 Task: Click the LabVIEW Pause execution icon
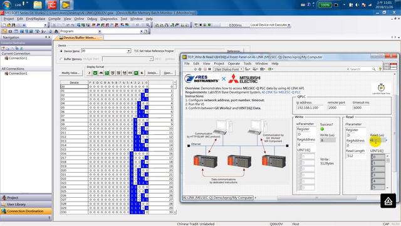tap(209, 69)
